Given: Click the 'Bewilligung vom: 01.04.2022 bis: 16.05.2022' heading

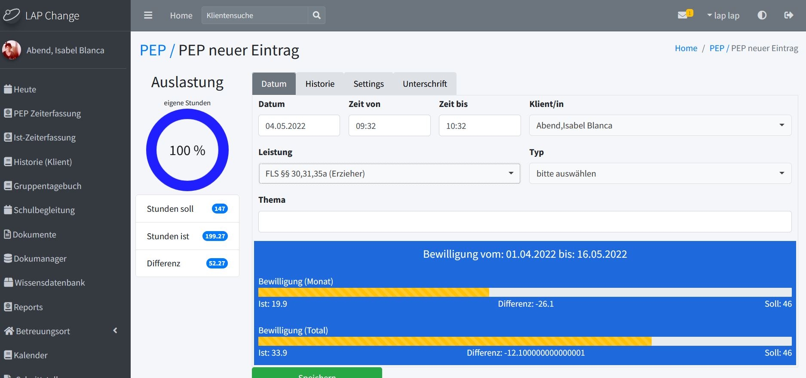Looking at the screenshot, I should (x=525, y=254).
